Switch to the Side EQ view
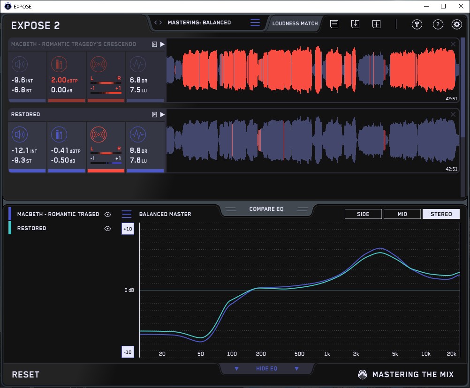The height and width of the screenshot is (388, 470). [x=363, y=214]
